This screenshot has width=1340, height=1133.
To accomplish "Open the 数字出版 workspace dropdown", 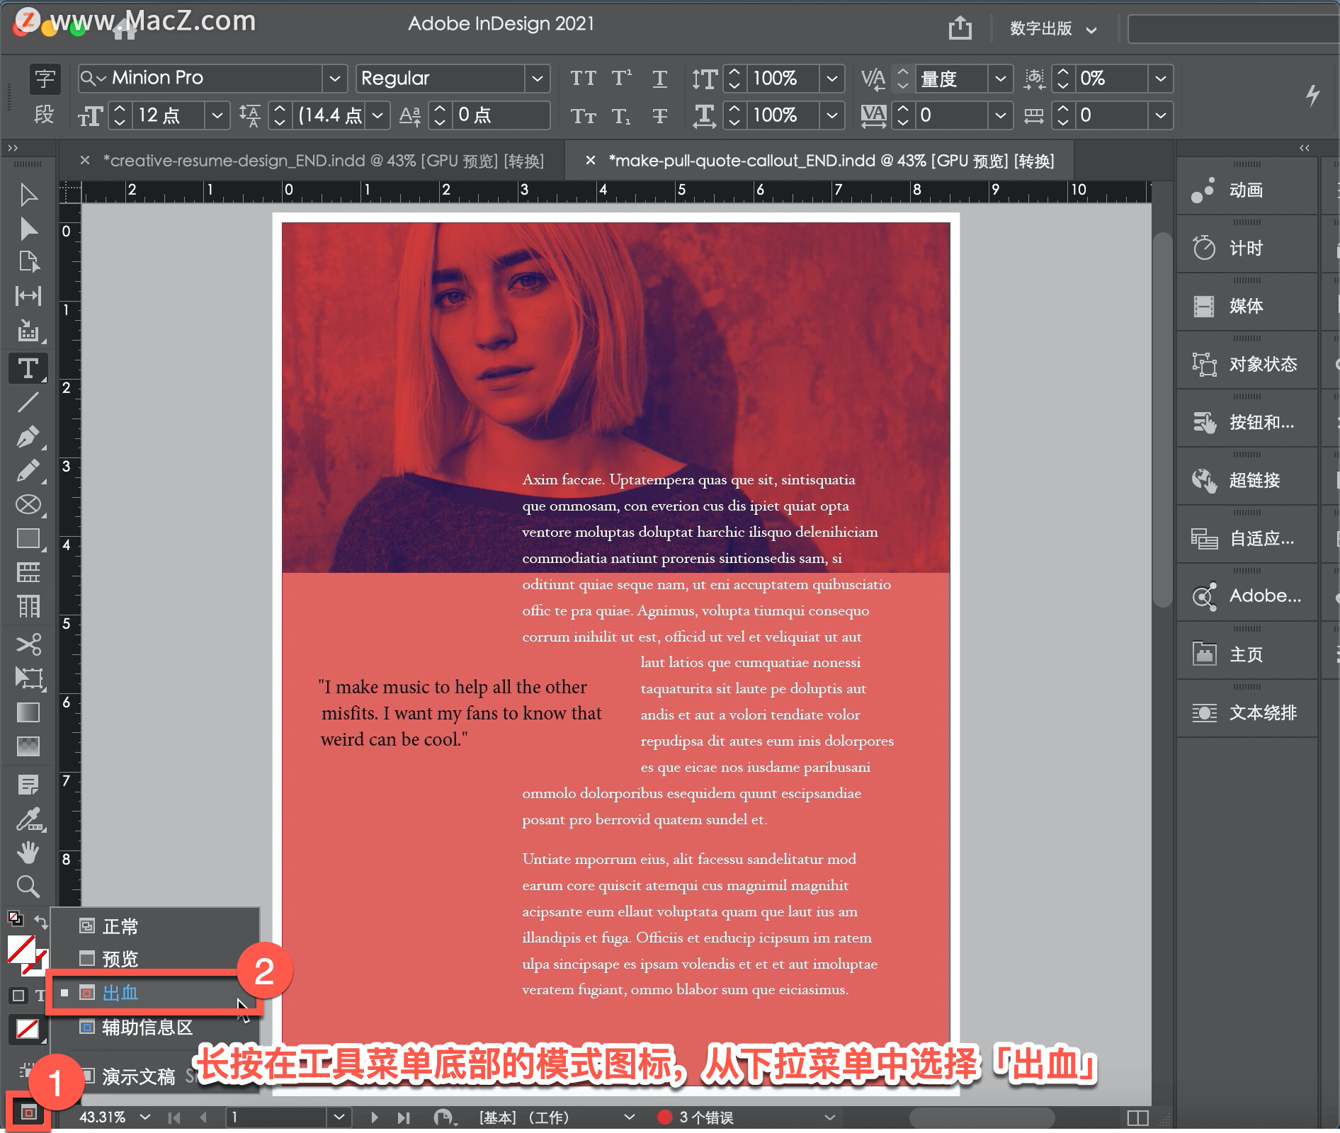I will click(x=1053, y=29).
